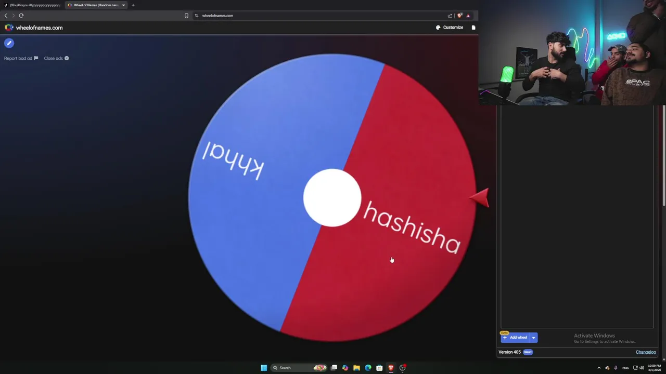Screen dimensions: 666x374
Task: Click the Add wheel button
Action: 515,338
